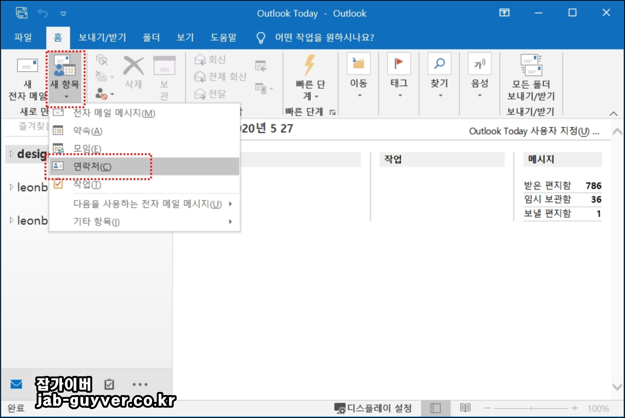
Task: Switch to the Send/Receive (보내기/받기) tab
Action: click(102, 37)
